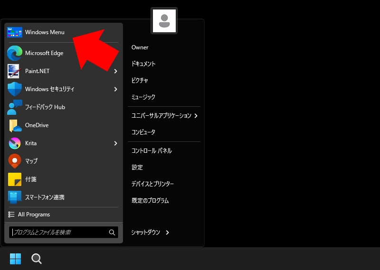Expand ユニバーサルアプリケーション submenu arrow
Viewport: 380px width, 270px height.
196,116
